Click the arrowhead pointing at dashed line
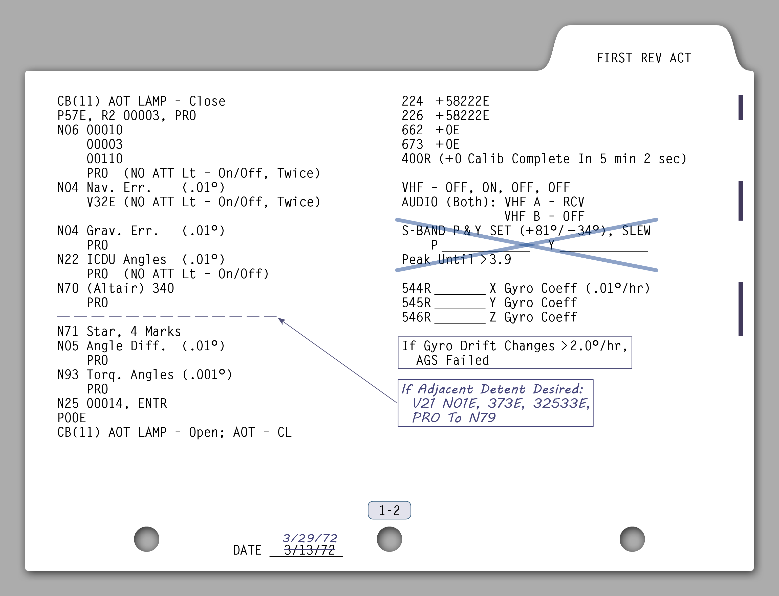 tap(281, 320)
